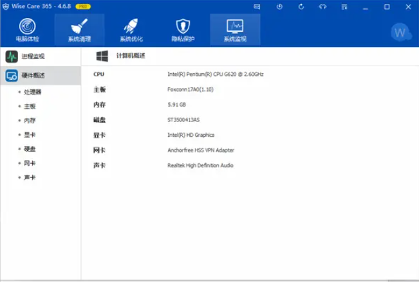Screen dimensions: 419x282
Task: Open the 内存 memory sub-item in sidebar
Action: click(30, 121)
